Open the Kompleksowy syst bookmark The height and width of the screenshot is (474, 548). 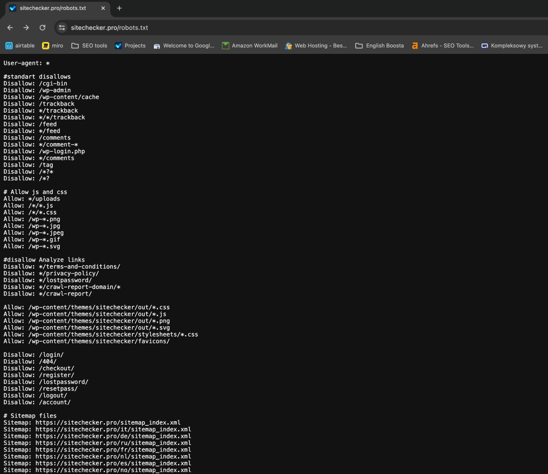pos(512,46)
